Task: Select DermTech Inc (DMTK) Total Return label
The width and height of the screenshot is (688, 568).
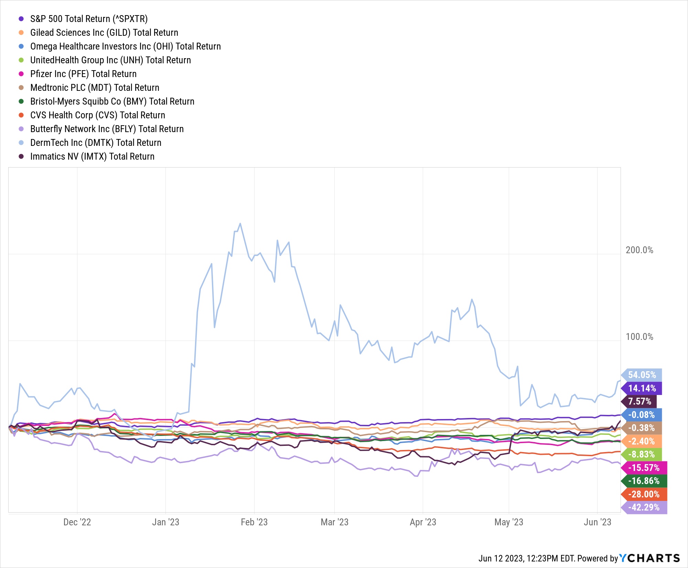Action: pyautogui.click(x=96, y=143)
